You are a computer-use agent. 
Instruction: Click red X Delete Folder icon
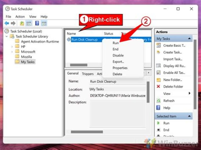coord(159,86)
